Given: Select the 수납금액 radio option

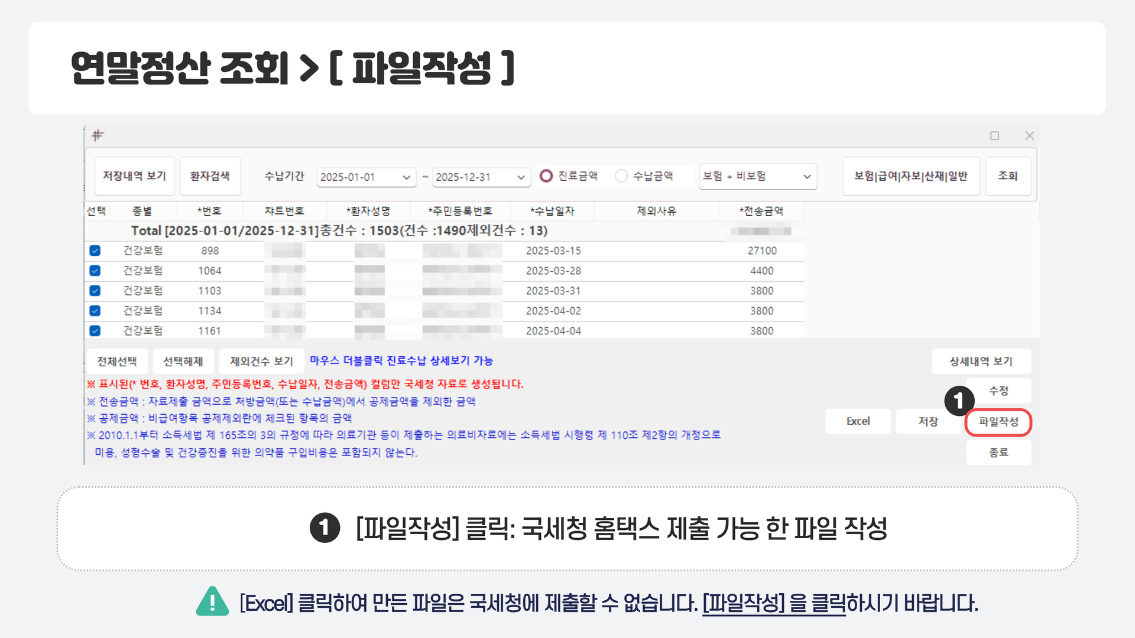Looking at the screenshot, I should tap(621, 176).
